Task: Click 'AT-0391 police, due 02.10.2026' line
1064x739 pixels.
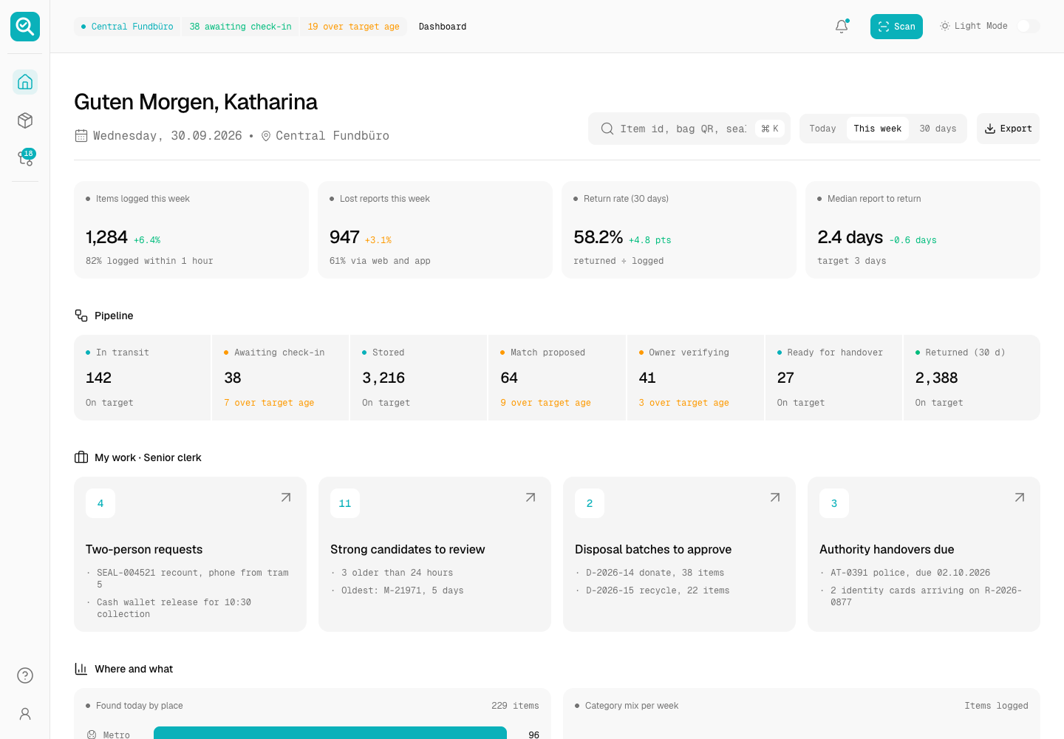Action: 910,573
